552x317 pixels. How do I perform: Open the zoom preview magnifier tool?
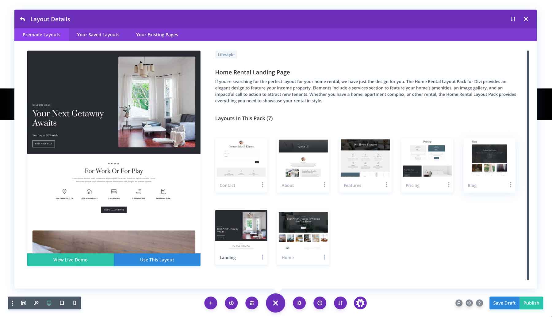(x=36, y=303)
